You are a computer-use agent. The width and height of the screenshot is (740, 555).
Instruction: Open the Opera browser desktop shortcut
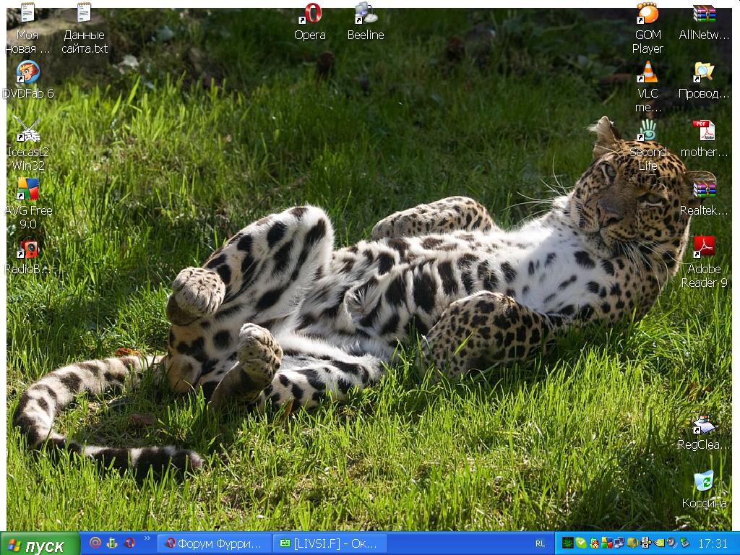pyautogui.click(x=311, y=14)
